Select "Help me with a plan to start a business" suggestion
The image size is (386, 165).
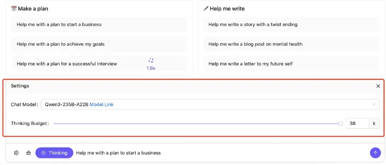coord(99,25)
